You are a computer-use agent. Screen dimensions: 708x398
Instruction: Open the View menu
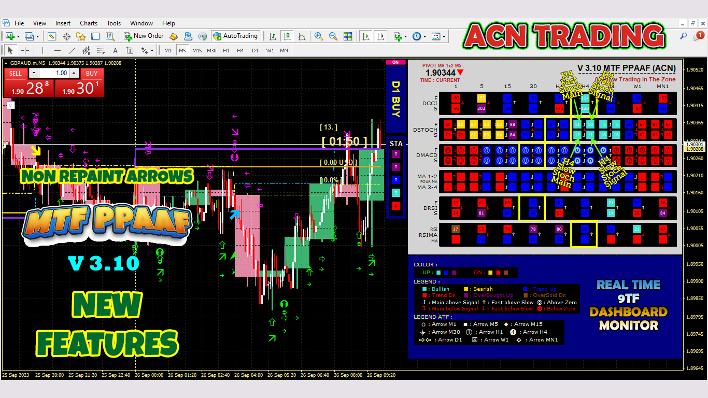39,23
